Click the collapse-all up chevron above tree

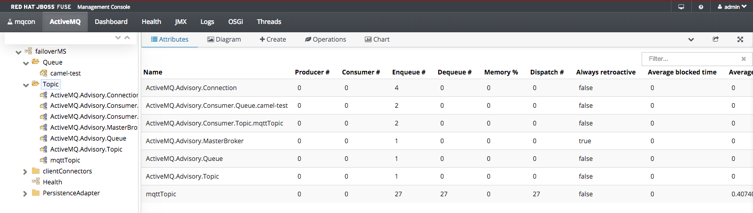127,37
